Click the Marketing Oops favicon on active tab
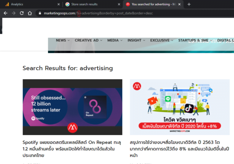234x164 pixels. (128, 4)
